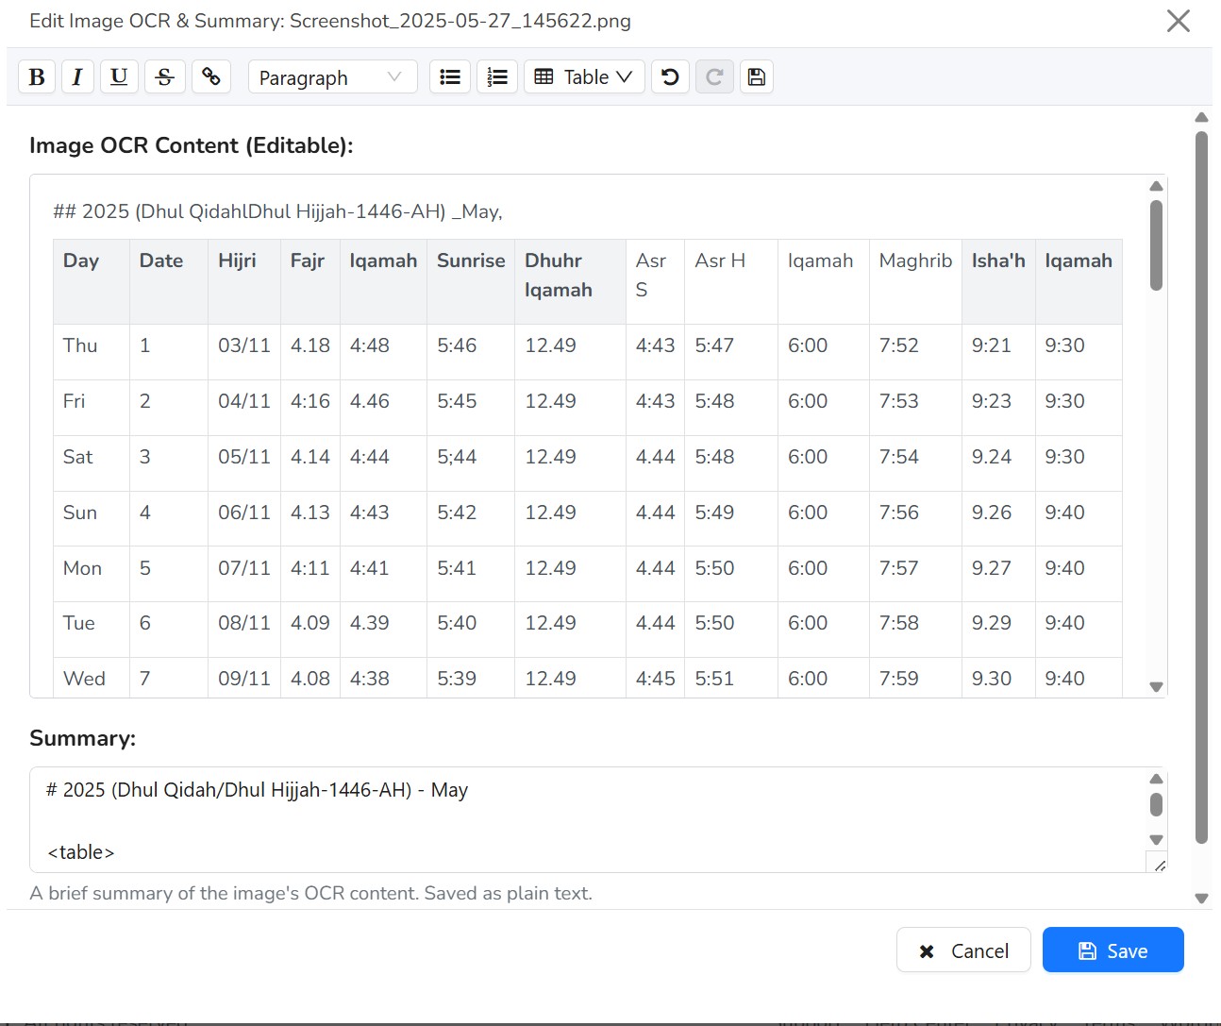Close the Edit Image OCR dialog
The image size is (1221, 1026).
pyautogui.click(x=1178, y=21)
